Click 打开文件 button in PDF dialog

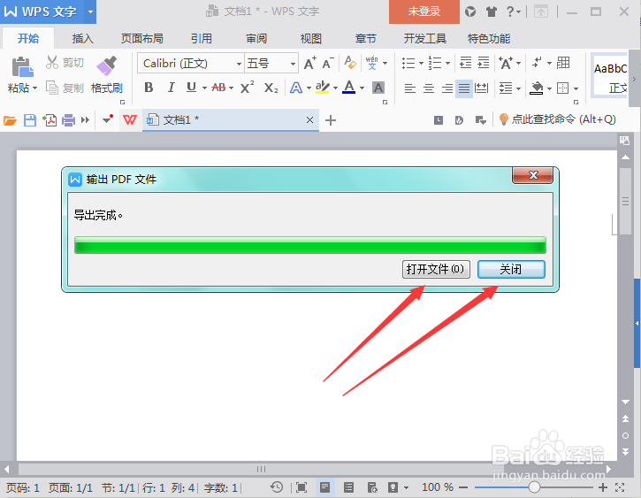pos(436,269)
